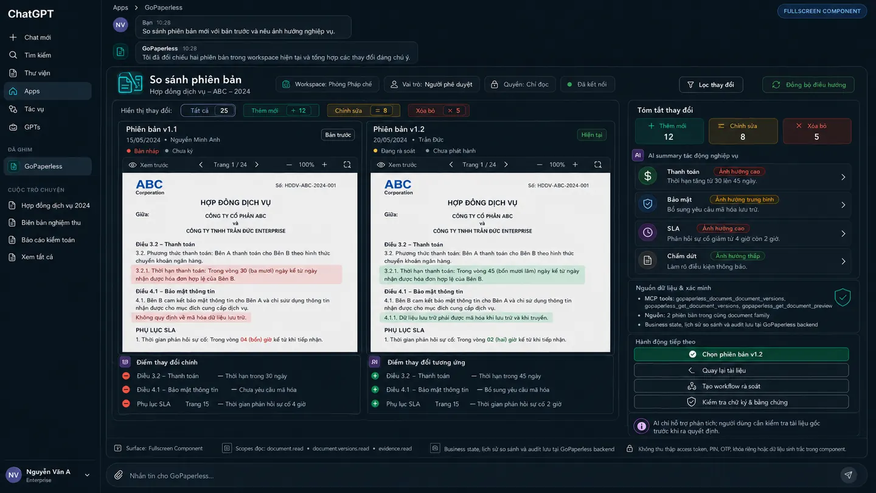Viewport: 876px width, 493px height.
Task: Click icon beside Điểm thay đổi chính
Action: [x=125, y=362]
